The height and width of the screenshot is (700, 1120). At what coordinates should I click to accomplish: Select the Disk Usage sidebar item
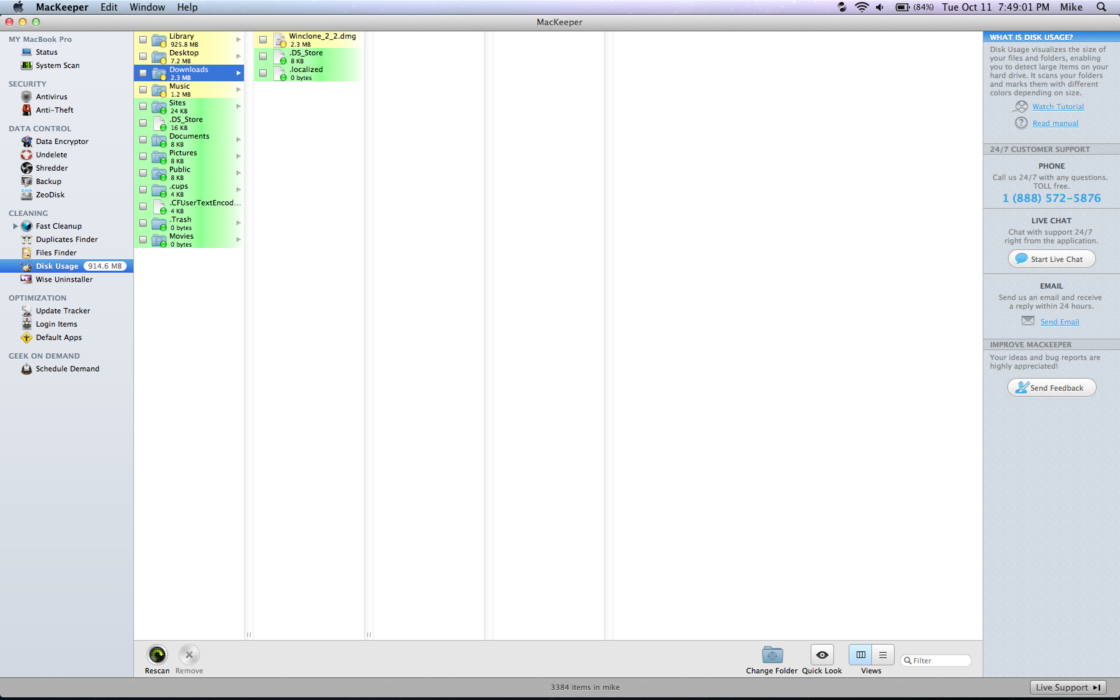67,266
